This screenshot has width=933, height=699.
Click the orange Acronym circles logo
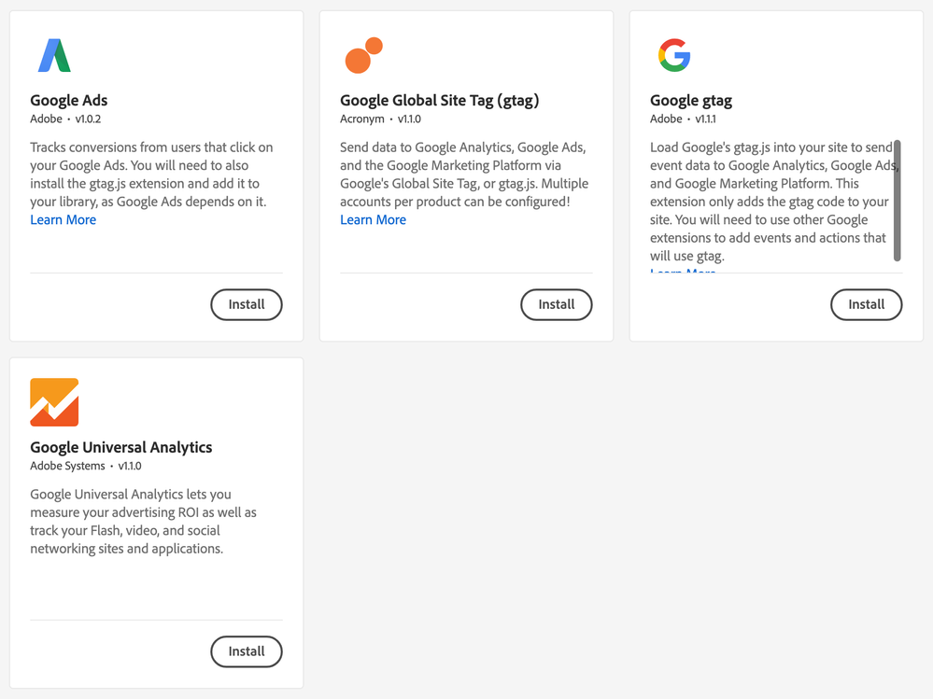(363, 55)
